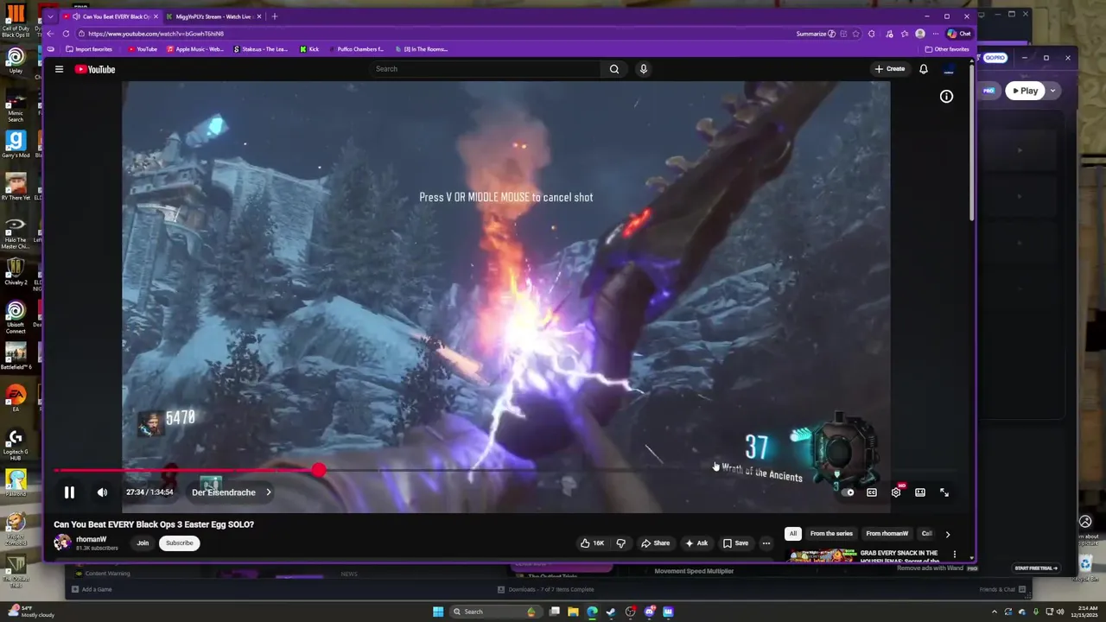This screenshot has width=1106, height=622.
Task: Open the YouTube hamburger guide menu
Action: 59,69
